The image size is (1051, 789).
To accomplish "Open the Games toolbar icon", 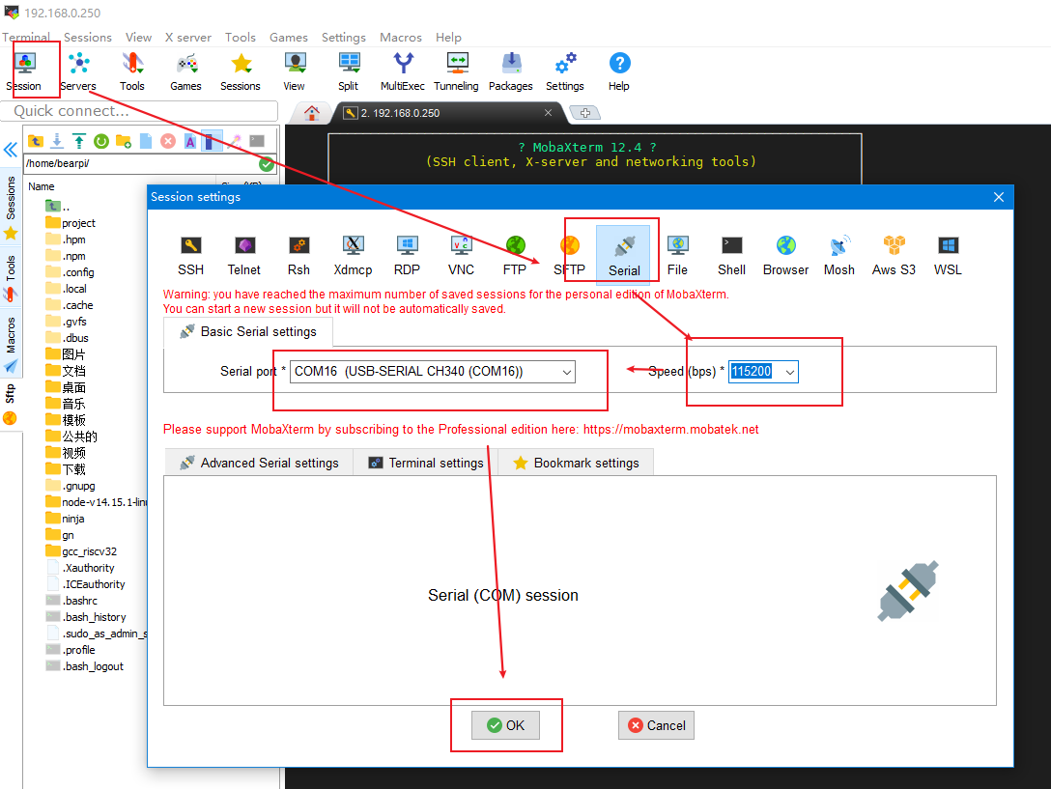I will click(x=185, y=71).
